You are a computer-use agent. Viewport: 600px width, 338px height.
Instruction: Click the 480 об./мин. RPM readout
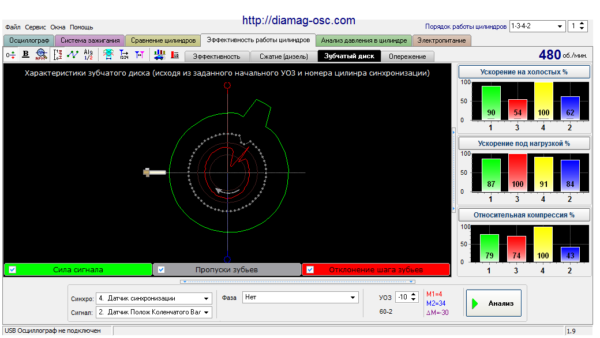(x=563, y=55)
